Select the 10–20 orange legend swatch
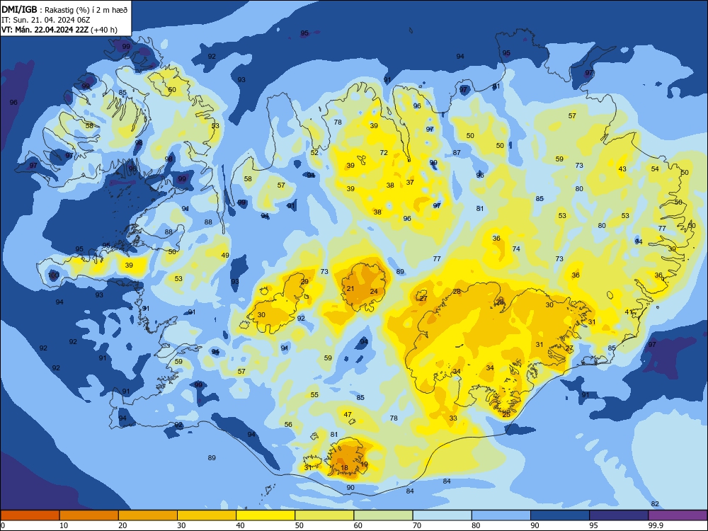The width and height of the screenshot is (708, 531). (x=89, y=515)
